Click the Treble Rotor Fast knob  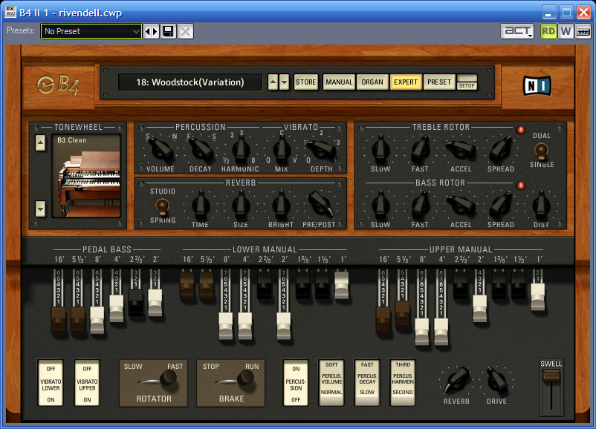coord(421,149)
